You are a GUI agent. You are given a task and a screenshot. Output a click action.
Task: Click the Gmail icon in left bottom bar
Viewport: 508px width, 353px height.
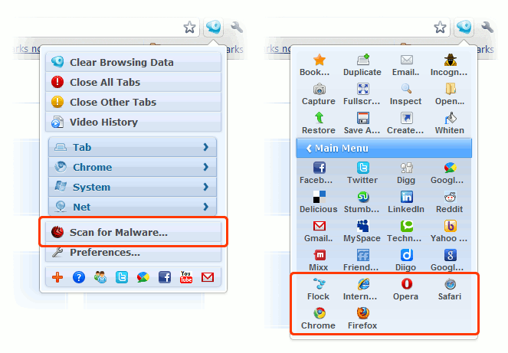coord(208,277)
